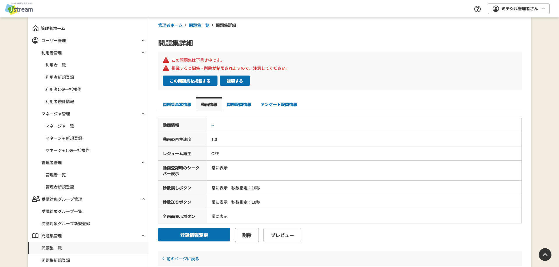Click the 動画情報 value link "--"
Screen dimensions: 559x267
point(213,125)
